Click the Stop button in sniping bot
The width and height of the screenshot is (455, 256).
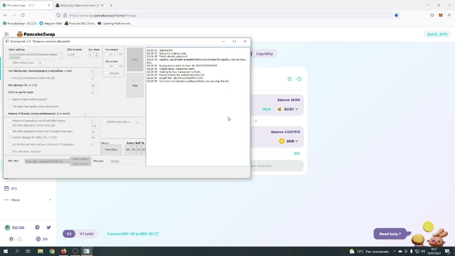[x=135, y=85]
